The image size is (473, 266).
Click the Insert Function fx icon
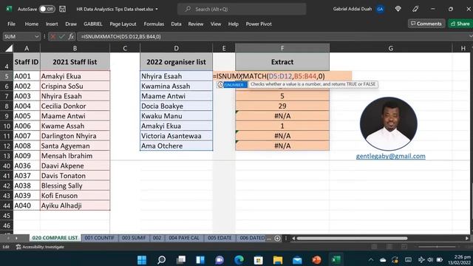tap(71, 36)
